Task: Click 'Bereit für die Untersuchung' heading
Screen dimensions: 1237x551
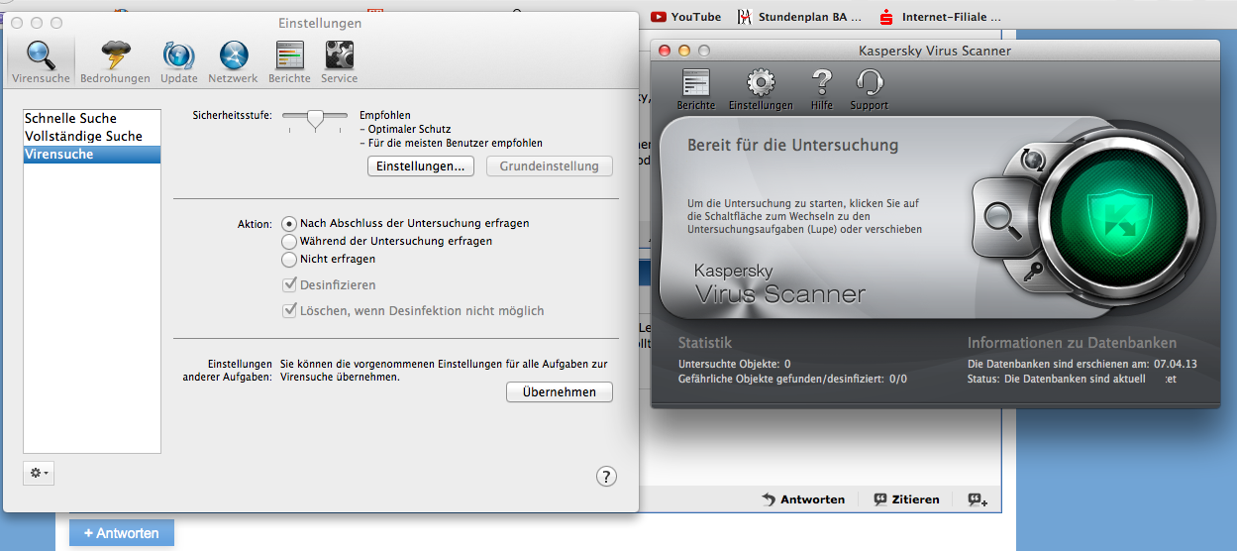Action: point(793,146)
